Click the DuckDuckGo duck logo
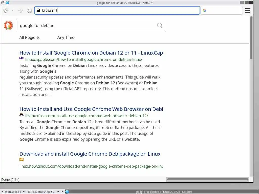This screenshot has width=259, height=194. (8, 26)
